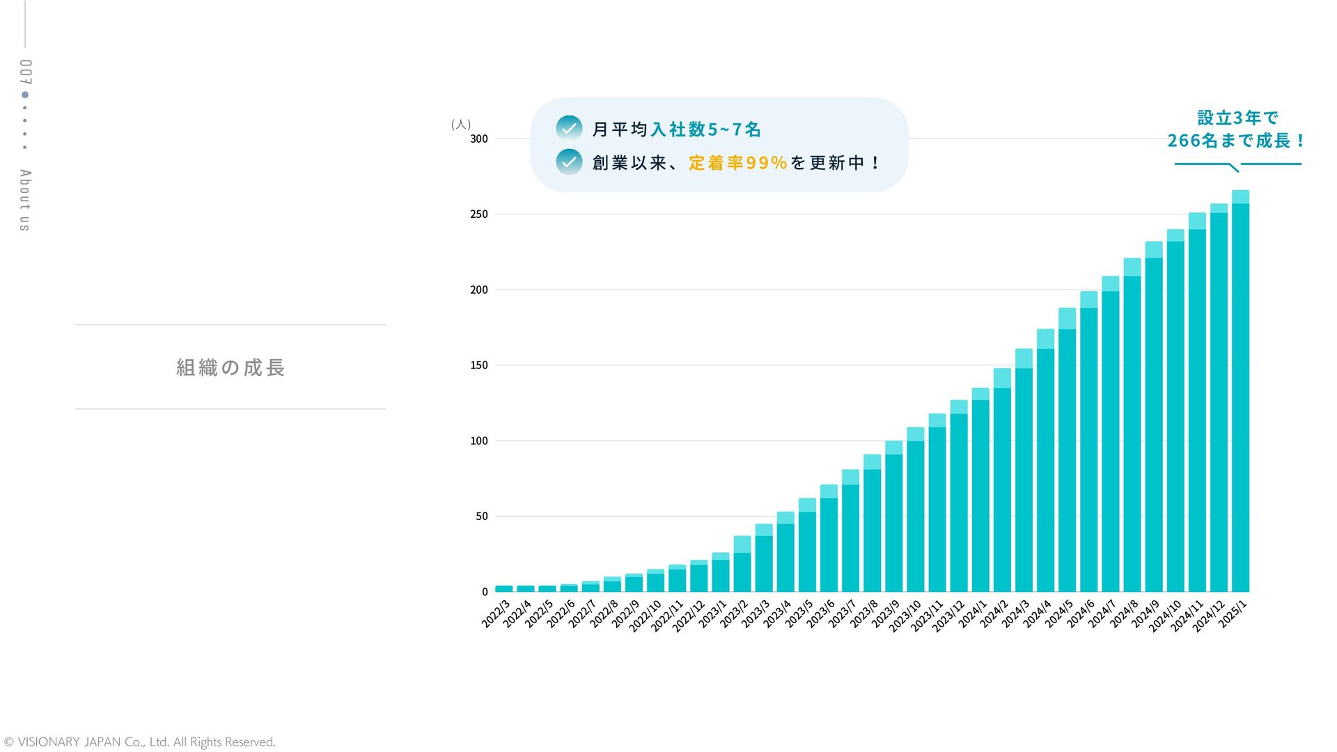Click the checkmark icon beside 創業以来、定着率99%

click(x=569, y=162)
